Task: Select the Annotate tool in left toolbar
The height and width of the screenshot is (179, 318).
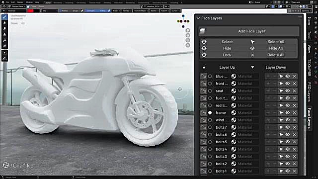Action: click(4, 59)
